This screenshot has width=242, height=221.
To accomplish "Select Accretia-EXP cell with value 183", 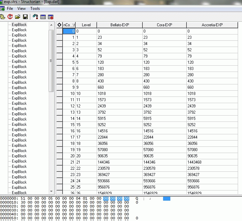I will (212, 69).
